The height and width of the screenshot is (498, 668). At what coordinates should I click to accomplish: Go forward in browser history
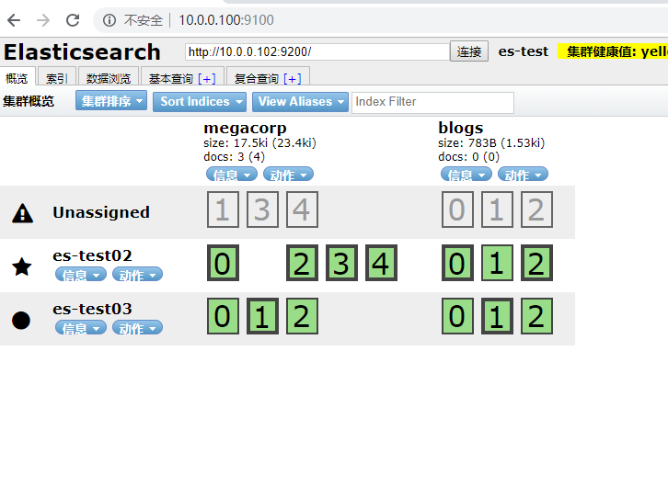coord(43,20)
